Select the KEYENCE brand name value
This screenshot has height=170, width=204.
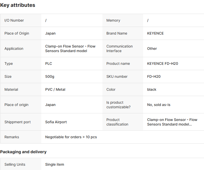(x=155, y=33)
